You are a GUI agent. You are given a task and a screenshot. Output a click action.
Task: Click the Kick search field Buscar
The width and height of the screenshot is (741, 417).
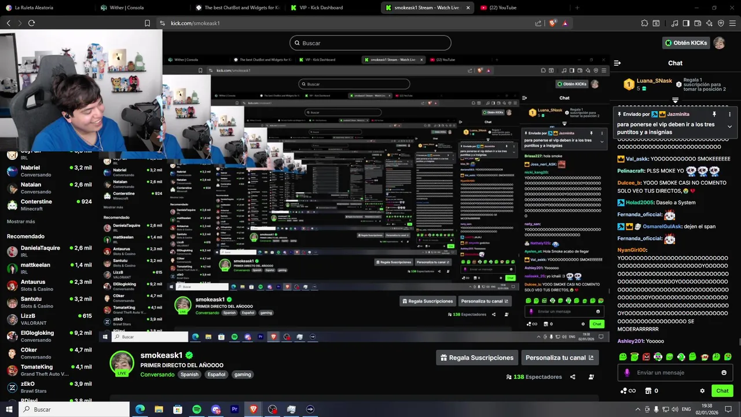point(370,43)
